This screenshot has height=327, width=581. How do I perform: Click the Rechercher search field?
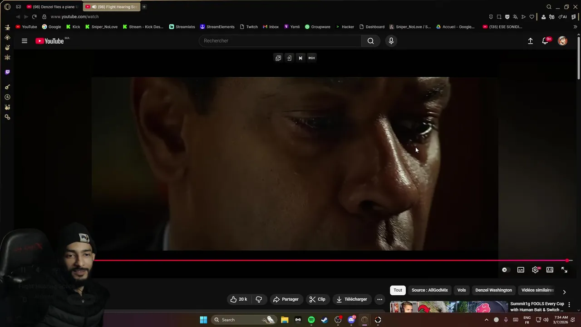(x=280, y=41)
